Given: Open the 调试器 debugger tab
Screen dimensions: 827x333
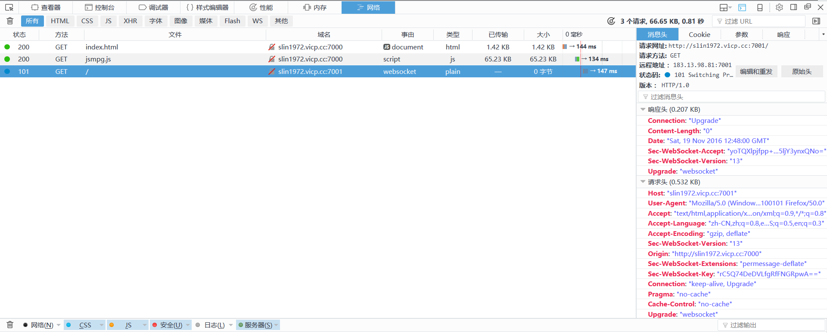Looking at the screenshot, I should pyautogui.click(x=154, y=7).
